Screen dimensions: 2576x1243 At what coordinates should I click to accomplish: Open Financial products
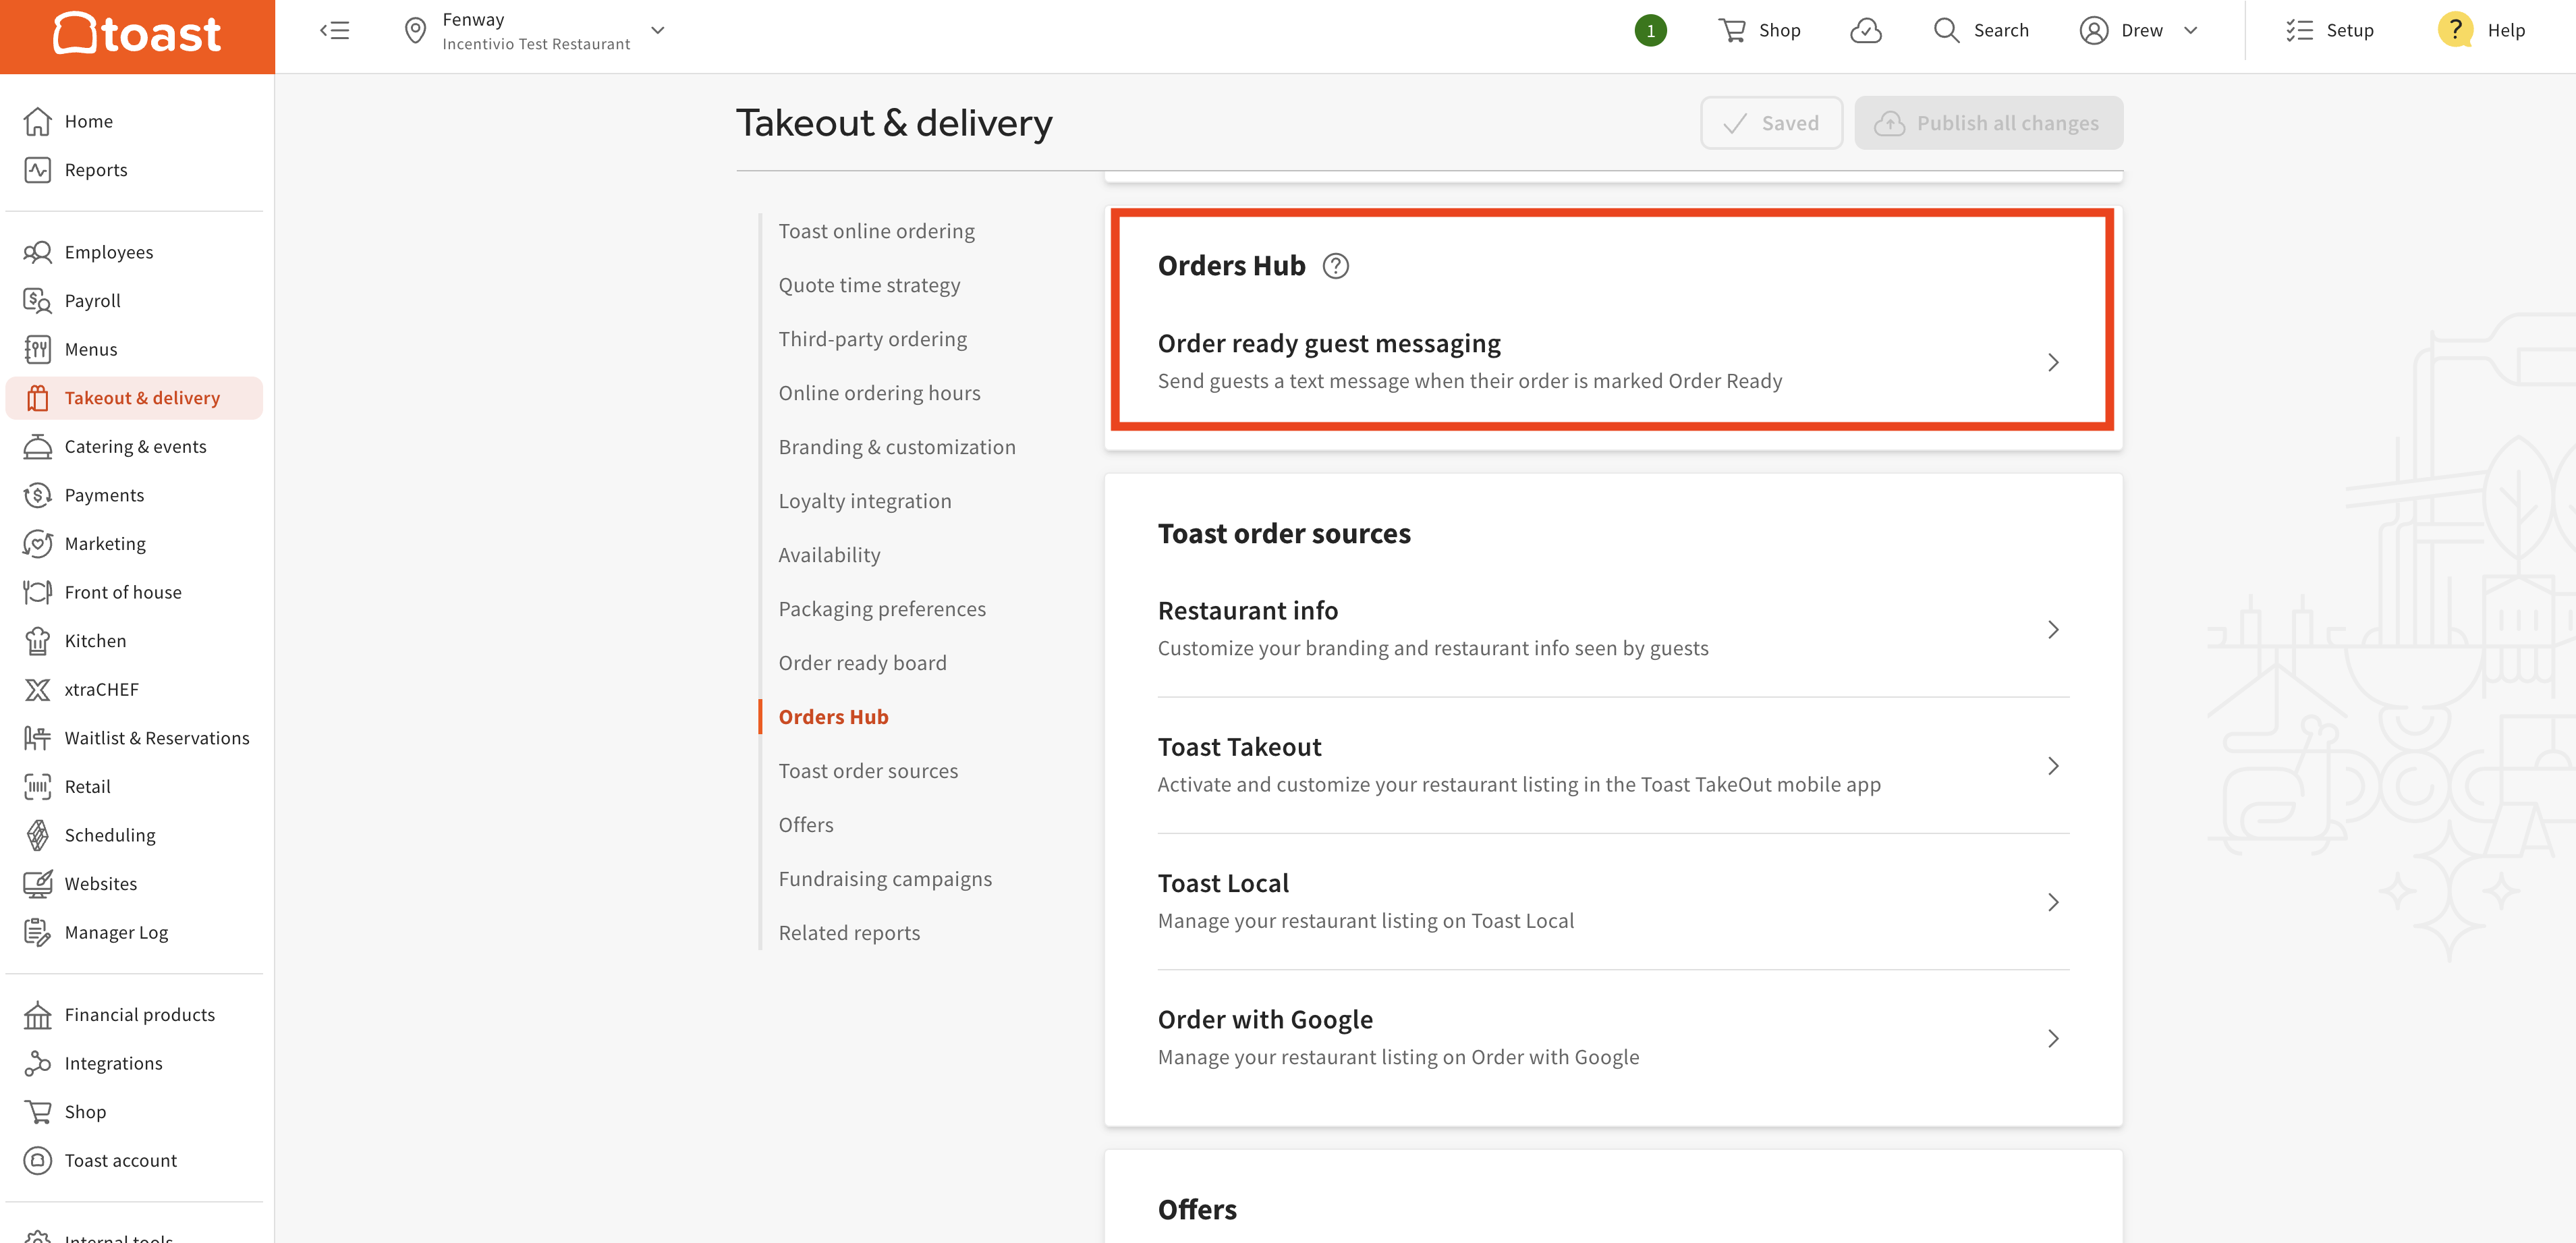tap(134, 1015)
